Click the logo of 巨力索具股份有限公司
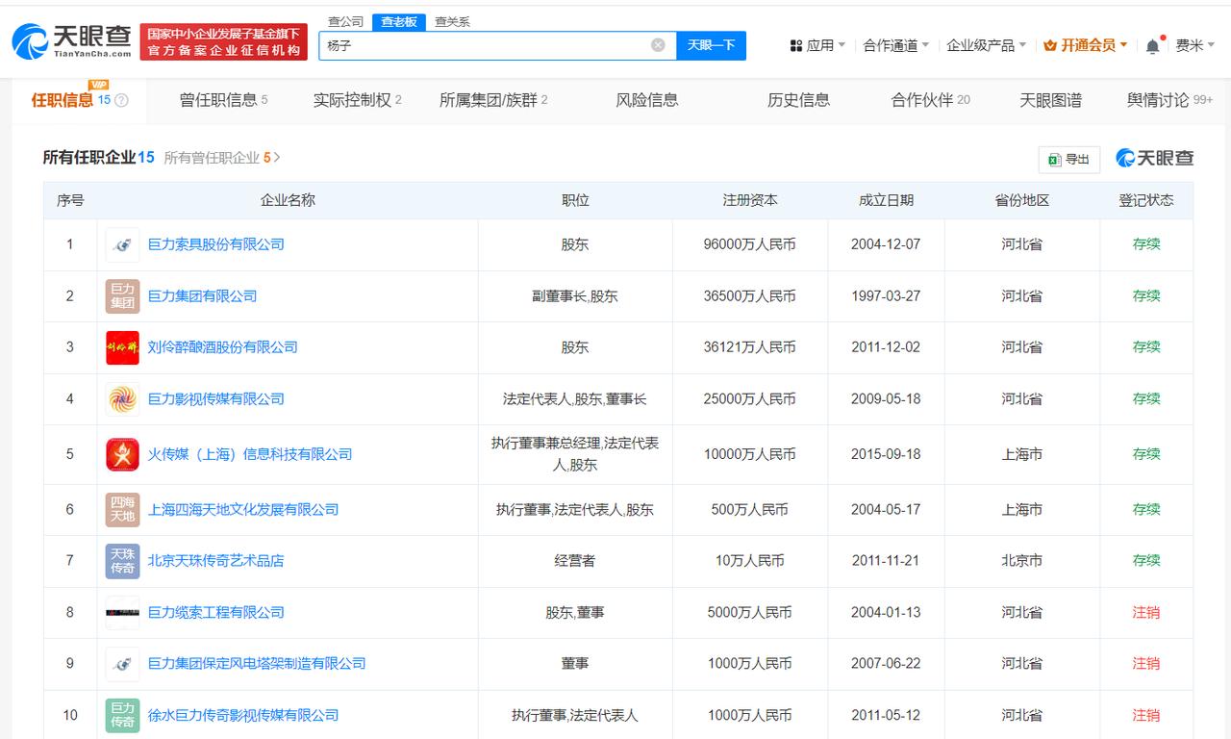The image size is (1231, 739). 122,244
